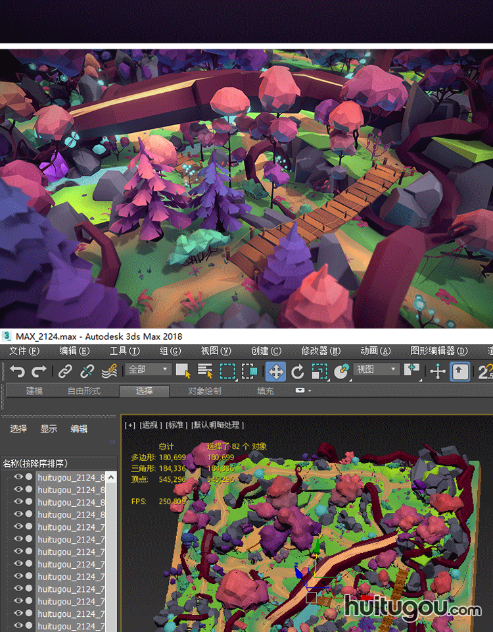Open the 视图 reference coordinate dropdown
Image resolution: width=493 pixels, height=632 pixels.
click(376, 370)
